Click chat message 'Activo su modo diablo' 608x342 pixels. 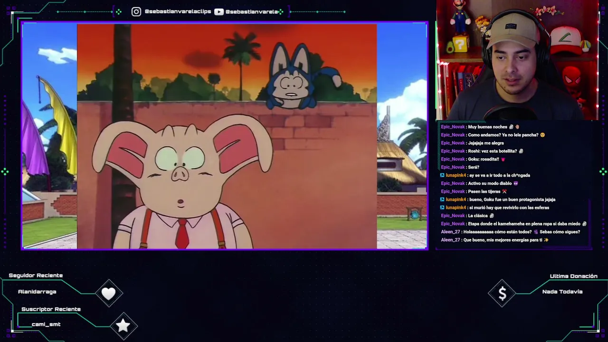pyautogui.click(x=479, y=183)
